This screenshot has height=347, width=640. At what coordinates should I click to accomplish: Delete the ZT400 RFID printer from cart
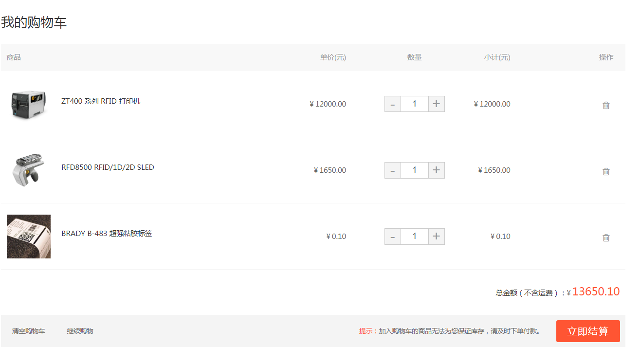[x=606, y=105]
